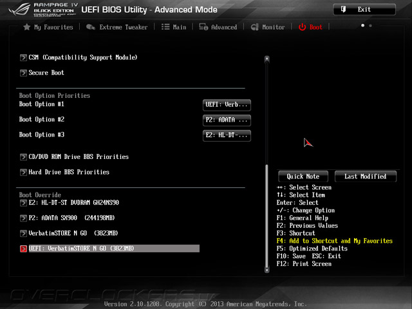Switch to the Main tab
The width and height of the screenshot is (412, 309).
(174, 27)
